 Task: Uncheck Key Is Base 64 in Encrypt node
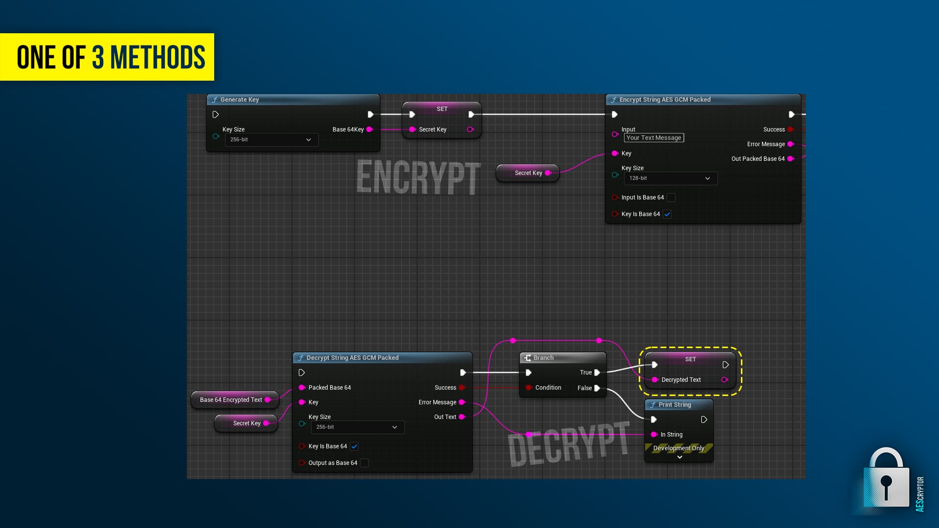pos(667,214)
